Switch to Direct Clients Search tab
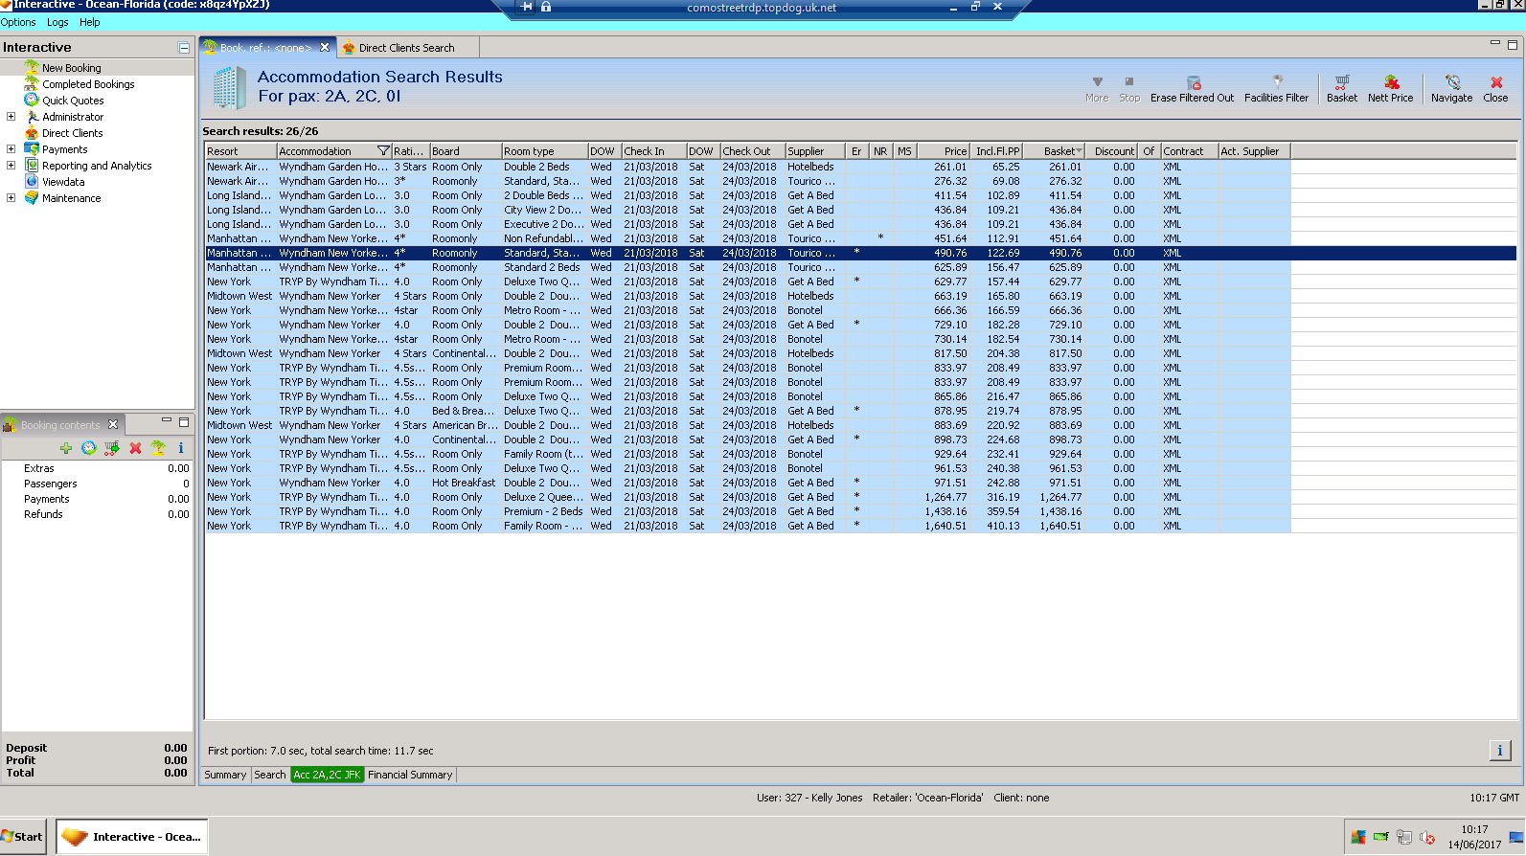 click(406, 48)
